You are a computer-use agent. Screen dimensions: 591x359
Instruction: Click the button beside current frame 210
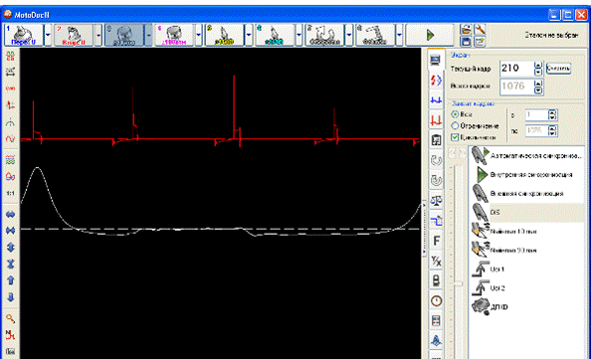pyautogui.click(x=558, y=69)
